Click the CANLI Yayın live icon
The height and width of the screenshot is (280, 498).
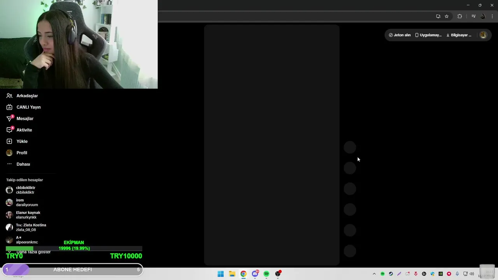[9, 107]
